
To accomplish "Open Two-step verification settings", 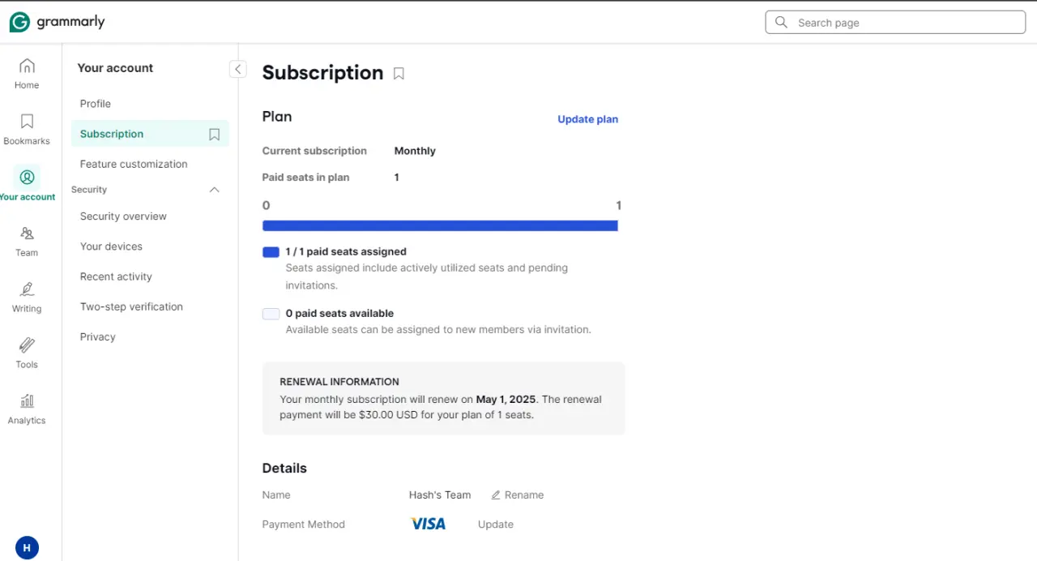I will (x=131, y=306).
